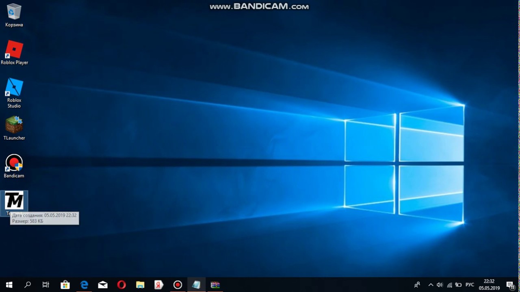Open taskbar search magnifier
Screen dimensions: 520x292
(28, 285)
